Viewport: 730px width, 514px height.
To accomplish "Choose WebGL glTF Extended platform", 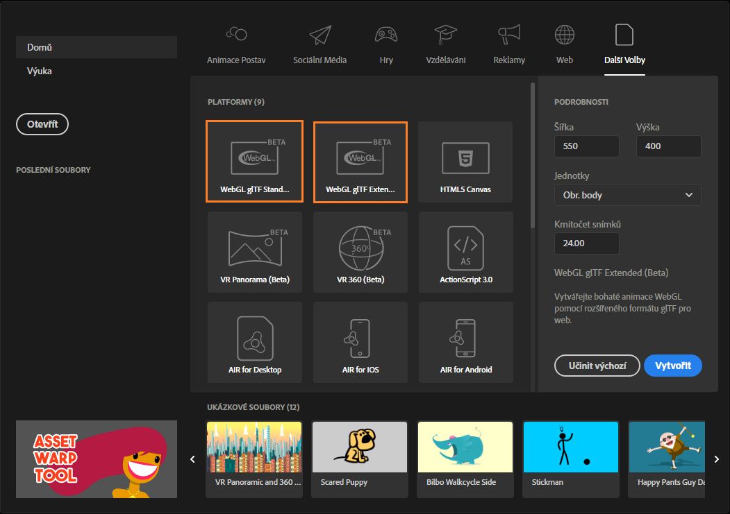I will (x=360, y=162).
